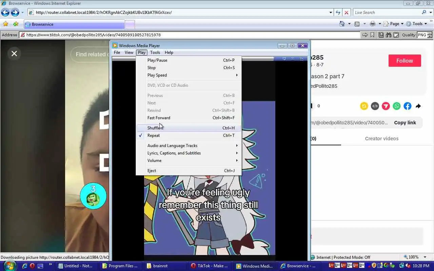Switch to the Browservice tab
Viewport: 434px width, 271px height.
click(74, 24)
